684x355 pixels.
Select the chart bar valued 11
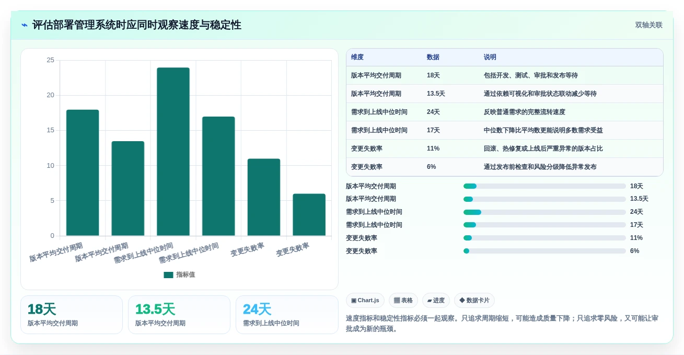[264, 197]
